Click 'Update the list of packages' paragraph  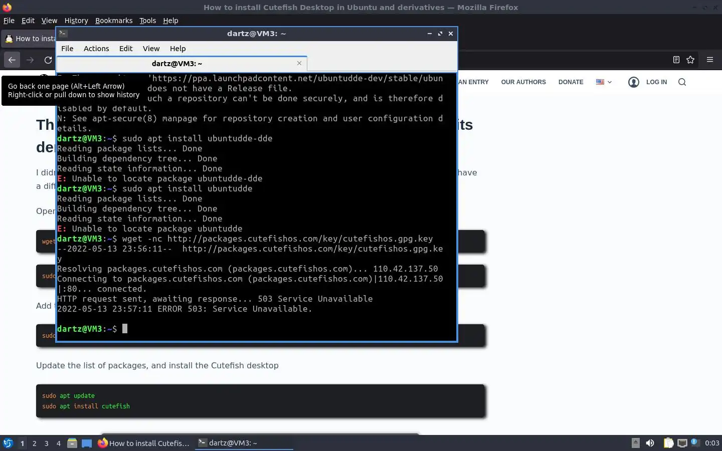[x=157, y=365]
